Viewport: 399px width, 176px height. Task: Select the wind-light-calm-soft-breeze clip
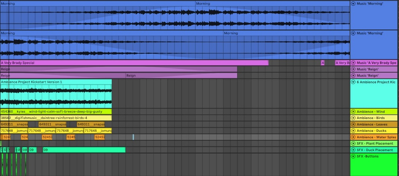click(x=56, y=112)
